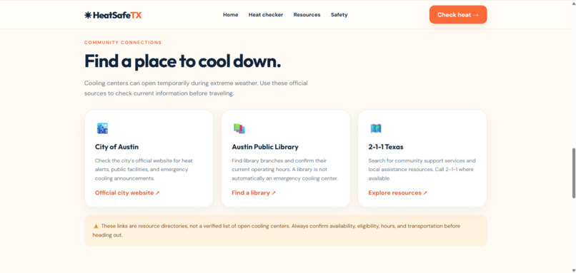Screen dimensions: 576x273
Task: Click the '2-1-1 Texas' card title
Action: tap(386, 147)
